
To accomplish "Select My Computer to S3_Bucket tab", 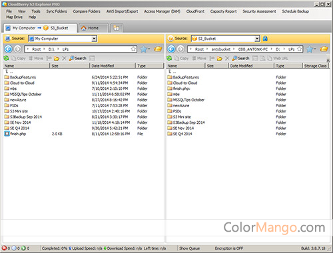I will click(40, 28).
